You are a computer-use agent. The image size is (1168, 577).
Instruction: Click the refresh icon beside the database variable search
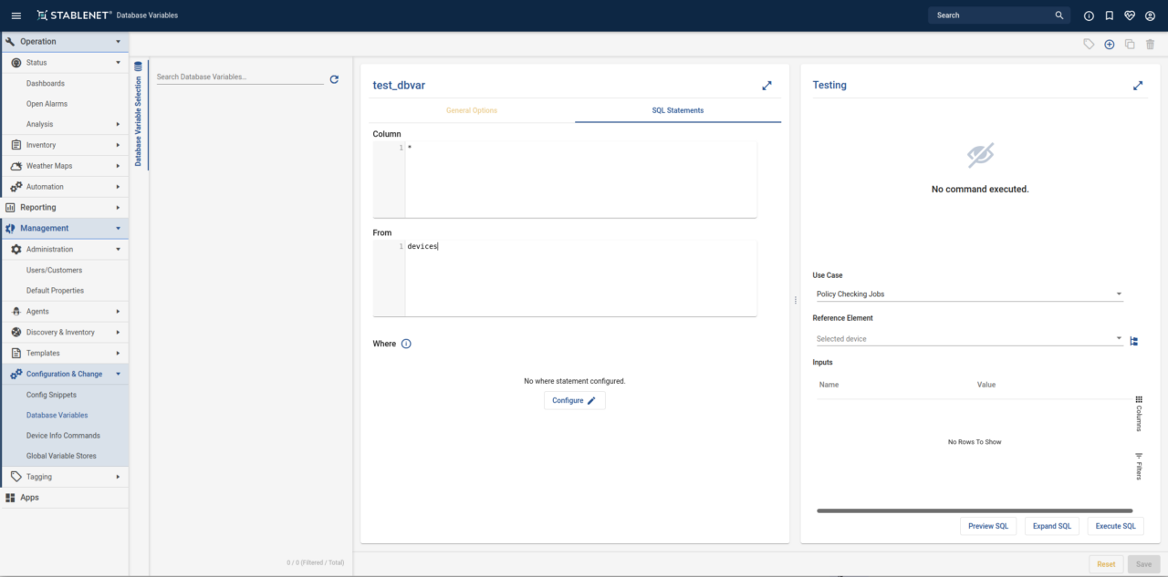tap(334, 79)
